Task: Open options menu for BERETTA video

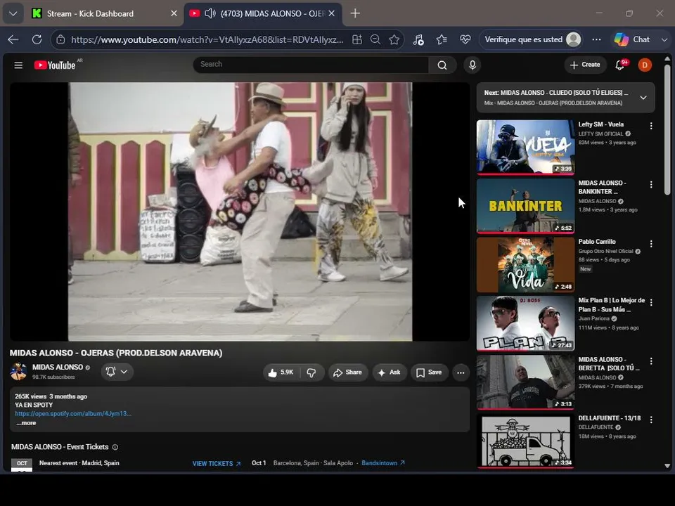Action: 651,361
